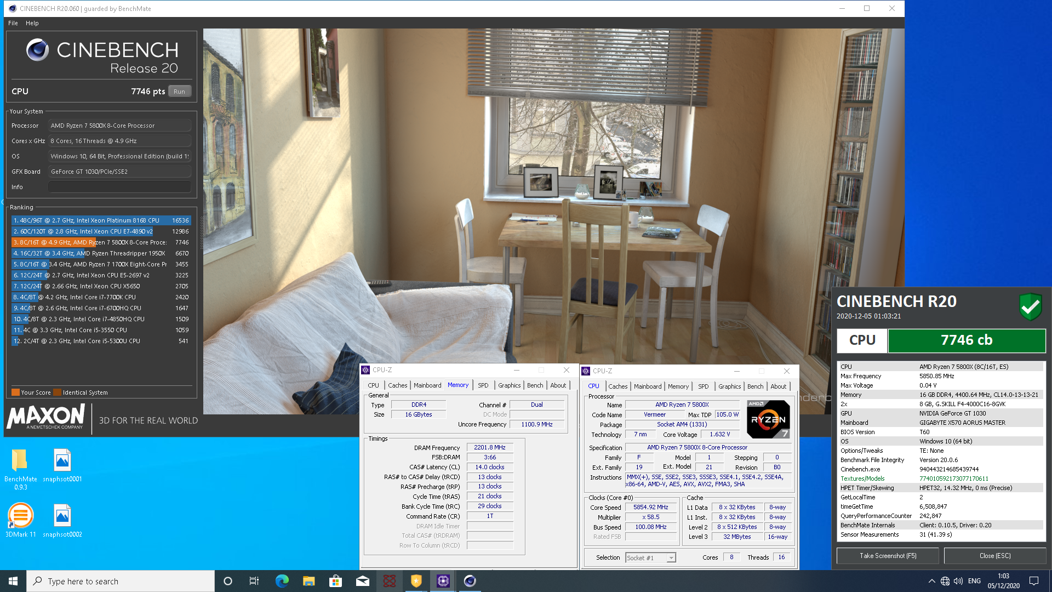Select the Ryzen Threadripper 1950X ranking entry
The height and width of the screenshot is (592, 1052).
(101, 253)
